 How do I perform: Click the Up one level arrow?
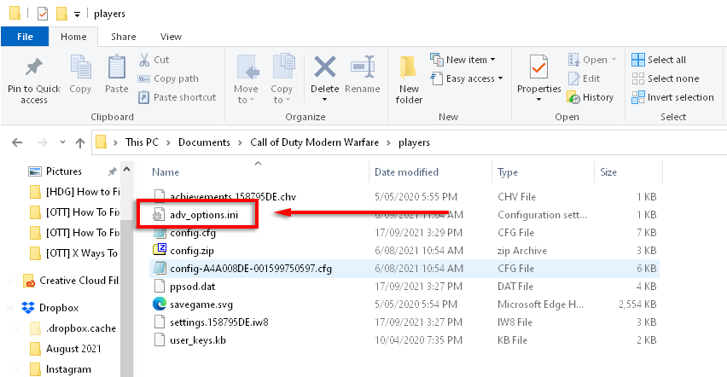[79, 142]
